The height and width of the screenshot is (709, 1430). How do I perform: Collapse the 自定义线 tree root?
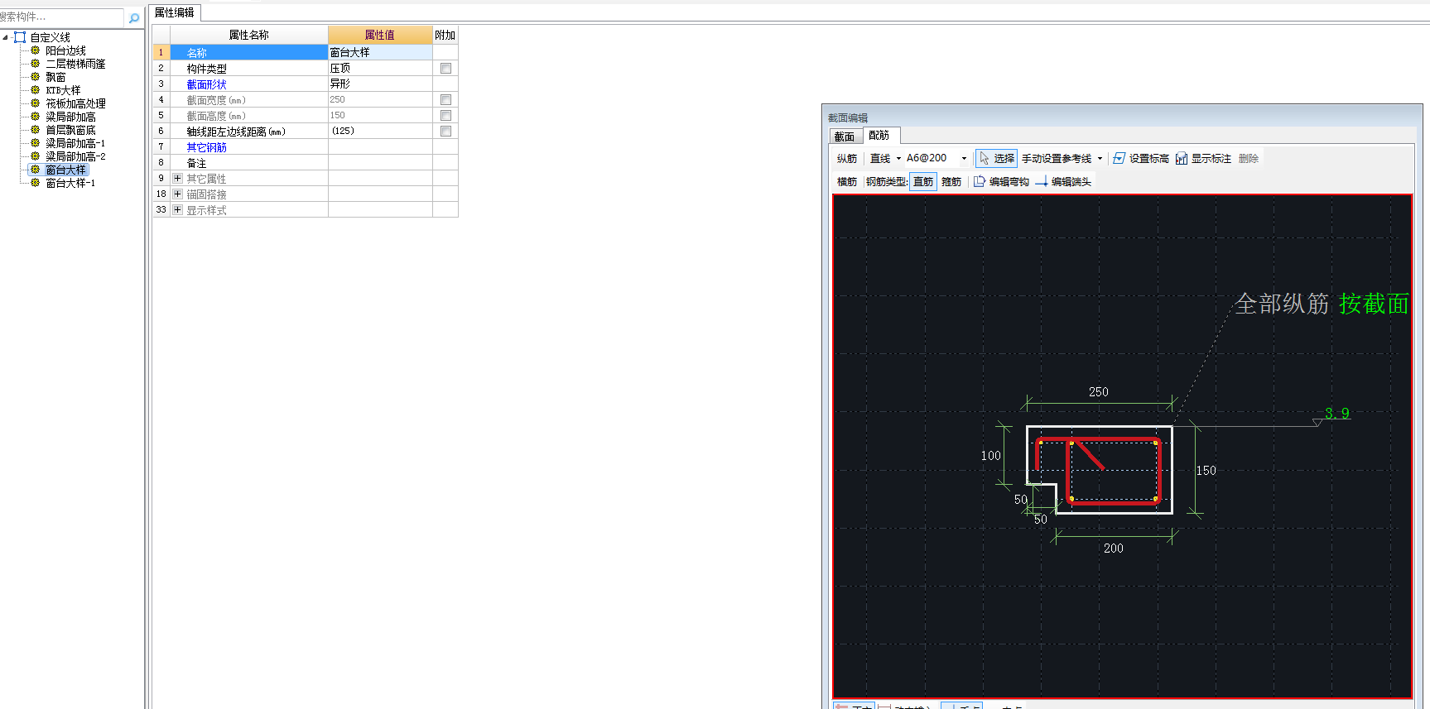pos(6,37)
